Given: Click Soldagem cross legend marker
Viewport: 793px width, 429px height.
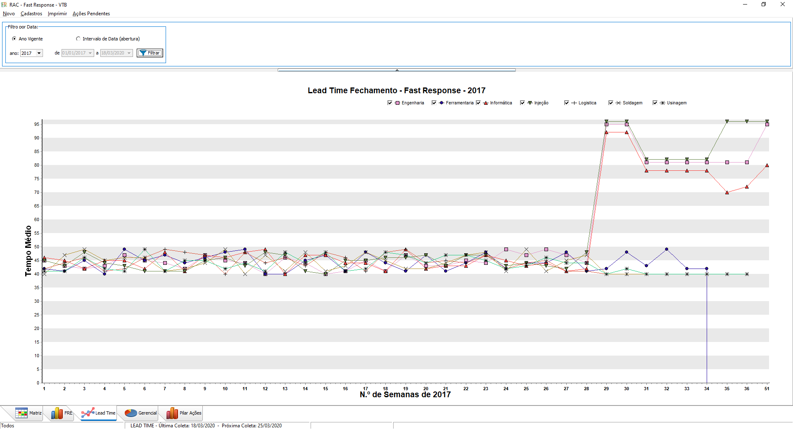Looking at the screenshot, I should click(618, 103).
